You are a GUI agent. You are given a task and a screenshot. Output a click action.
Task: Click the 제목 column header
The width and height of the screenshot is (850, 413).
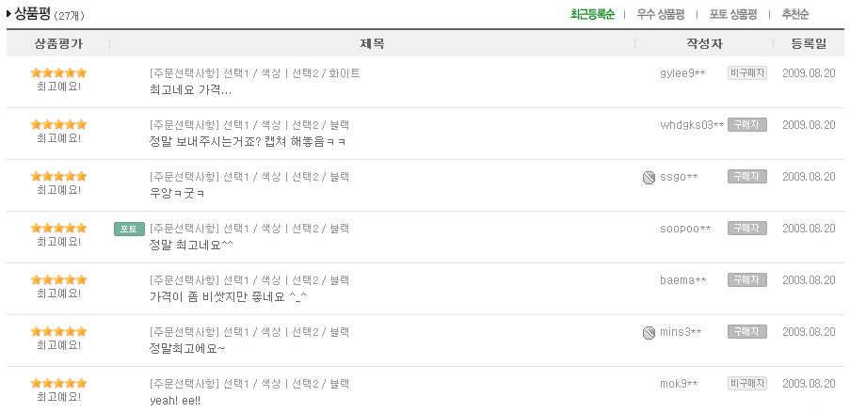(x=373, y=44)
